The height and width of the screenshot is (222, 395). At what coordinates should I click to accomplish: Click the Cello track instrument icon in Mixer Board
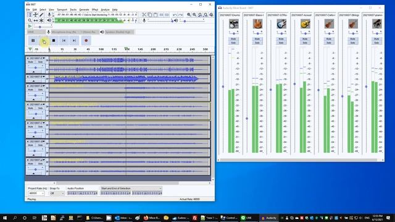(x=329, y=24)
